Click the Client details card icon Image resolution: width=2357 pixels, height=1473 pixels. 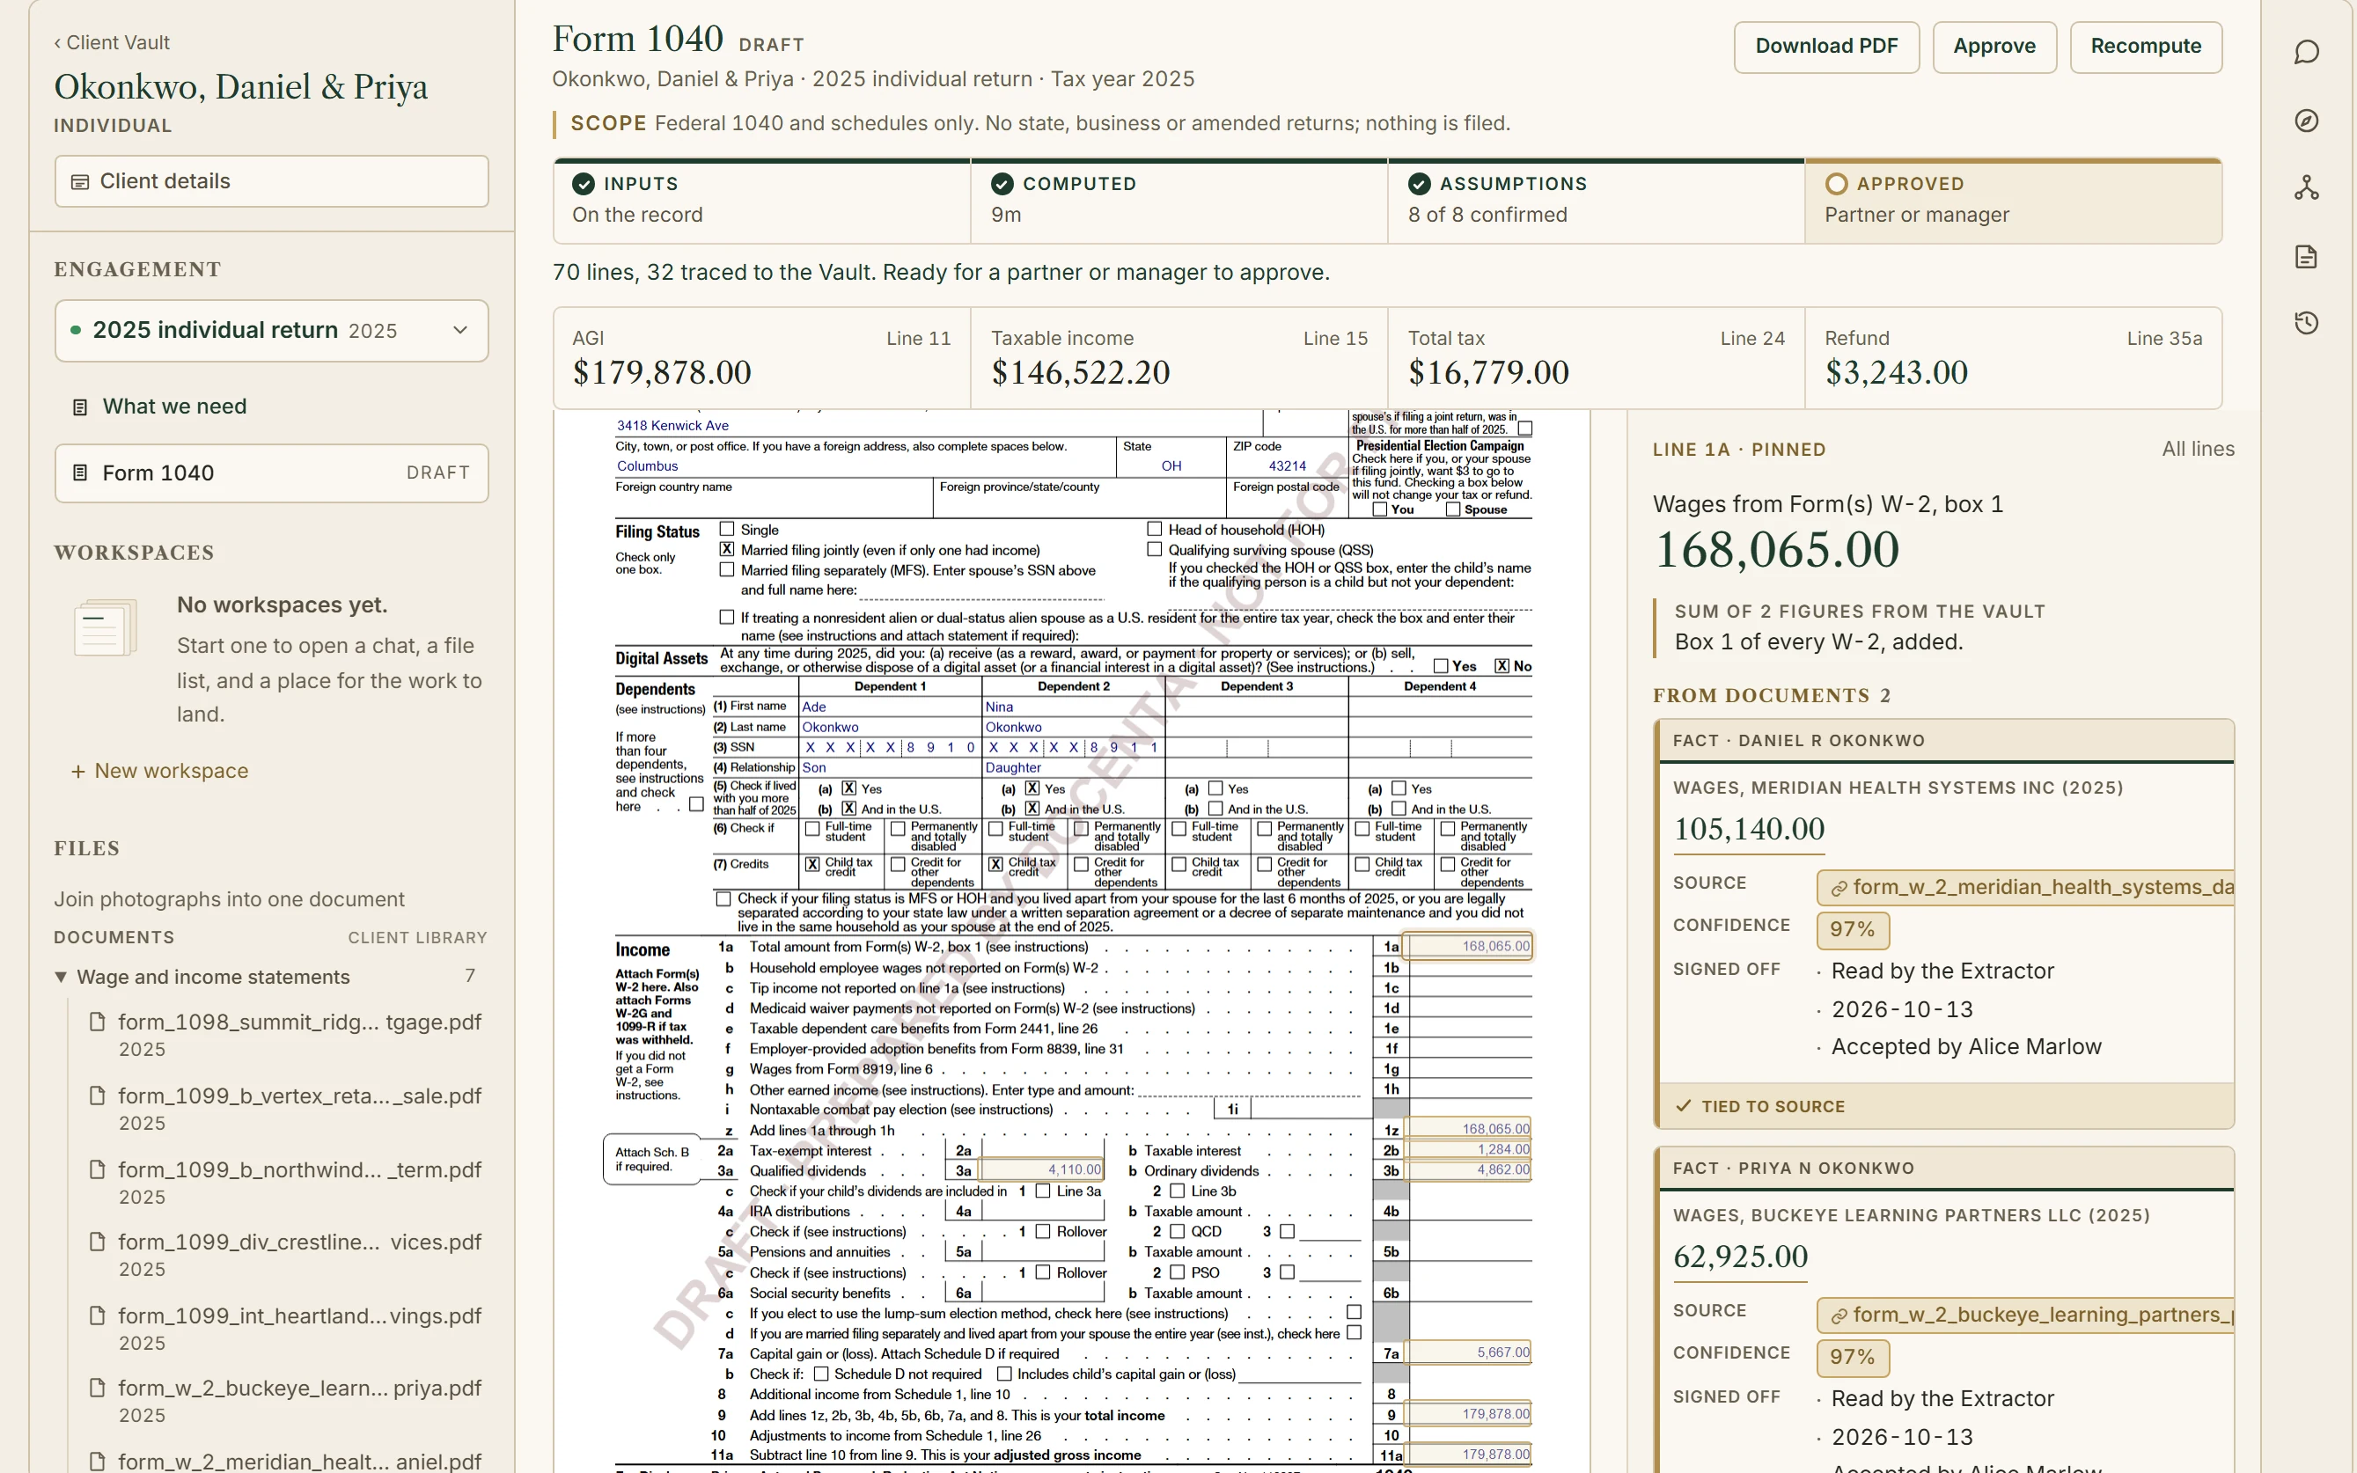[80, 182]
